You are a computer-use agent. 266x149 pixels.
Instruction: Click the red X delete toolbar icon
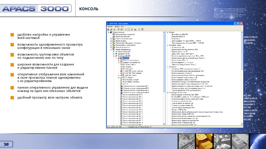pos(114,30)
